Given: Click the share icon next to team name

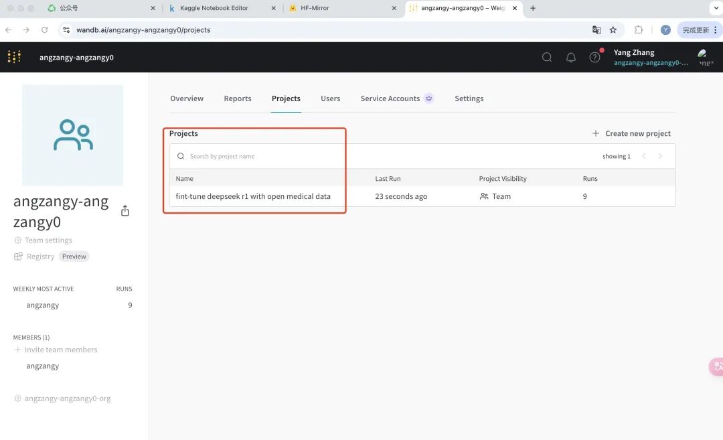Looking at the screenshot, I should click(x=125, y=211).
